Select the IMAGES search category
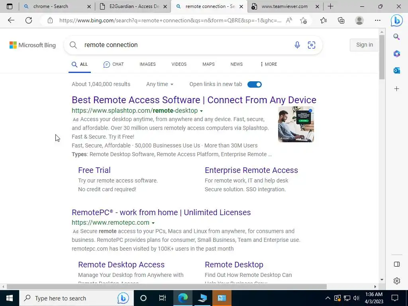The height and width of the screenshot is (306, 408). click(147, 64)
